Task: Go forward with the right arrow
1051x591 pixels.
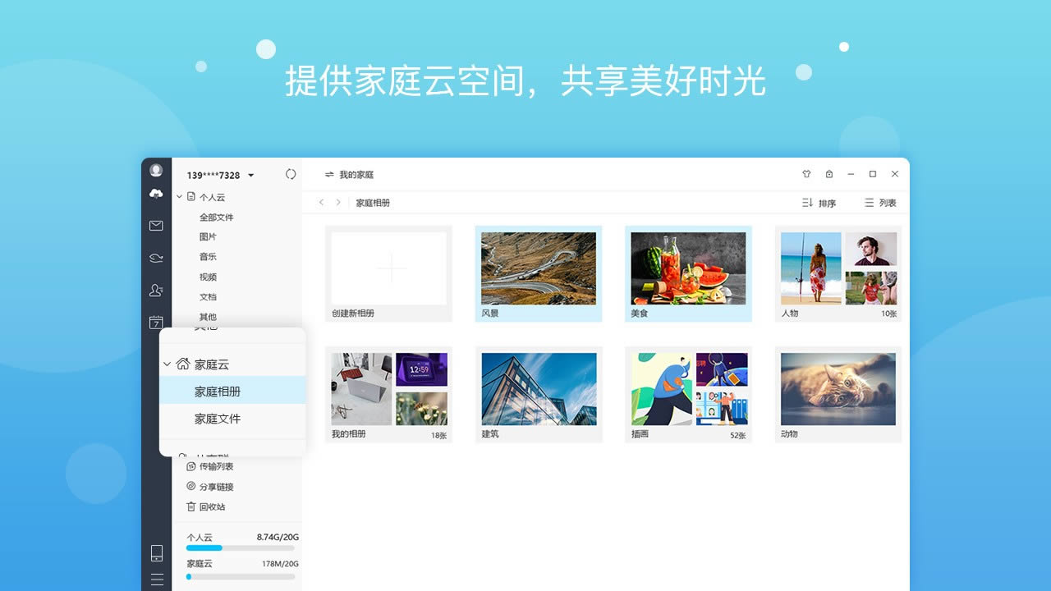Action: 338,202
